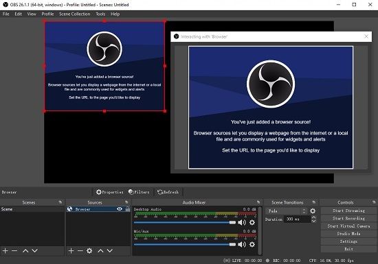This screenshot has height=264, width=378.
Task: Increase the transition duration value
Action: click(313, 217)
